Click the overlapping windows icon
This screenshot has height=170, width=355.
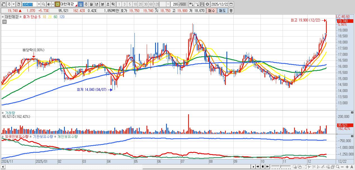tap(300, 167)
